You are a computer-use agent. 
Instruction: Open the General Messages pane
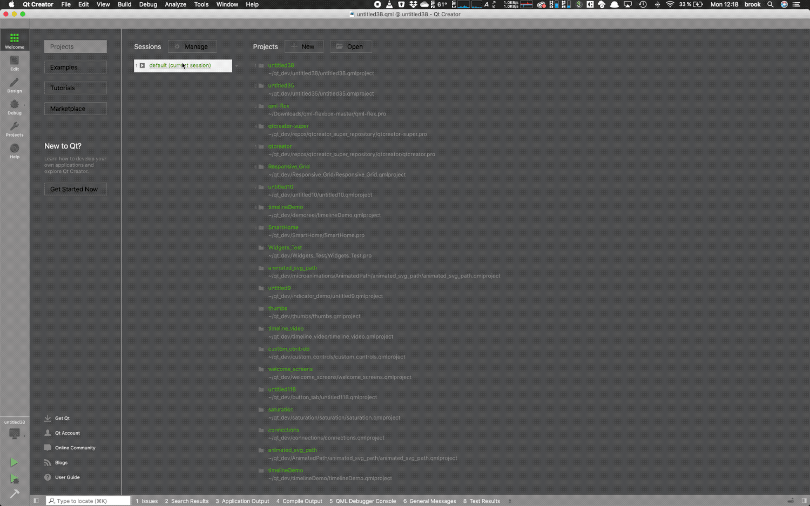(430, 501)
